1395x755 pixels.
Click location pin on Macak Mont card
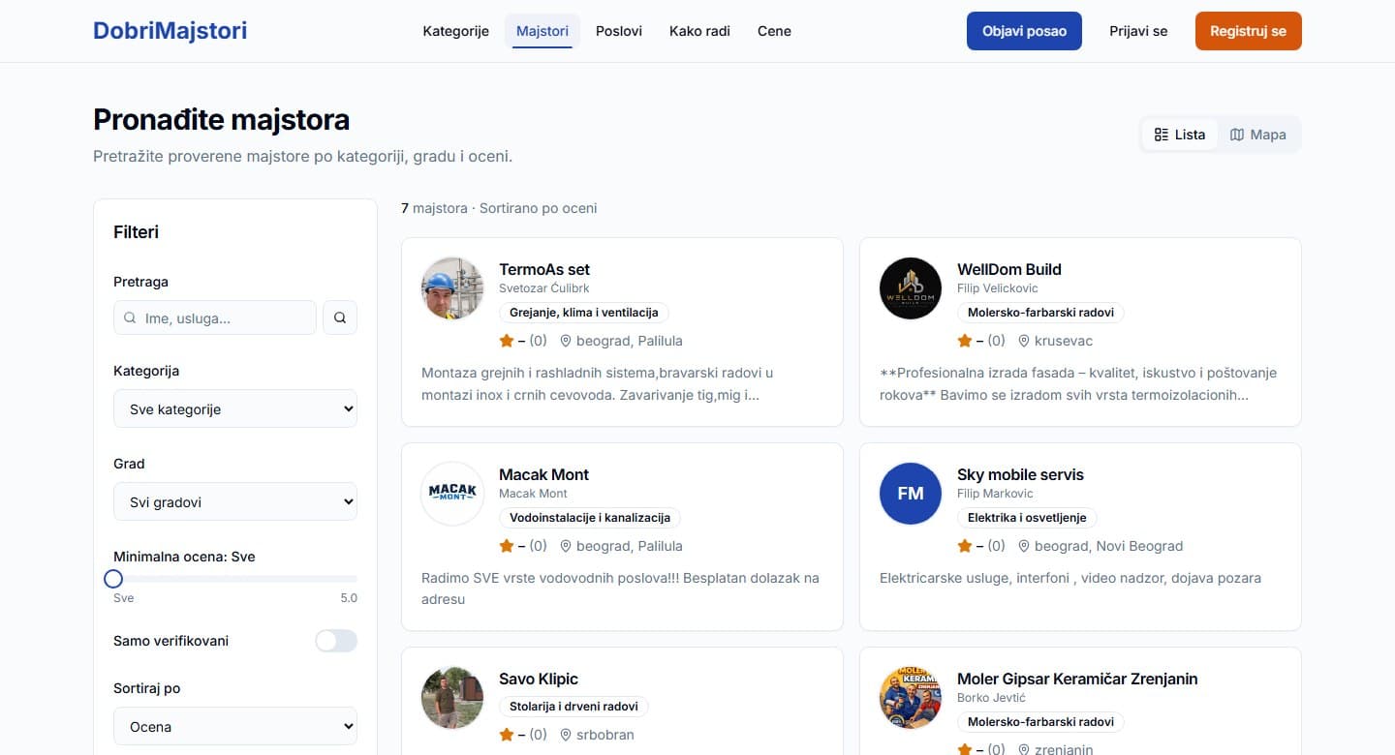point(566,546)
